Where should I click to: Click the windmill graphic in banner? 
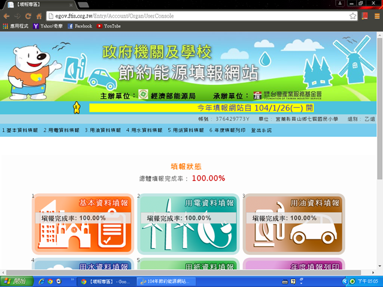coord(354,60)
